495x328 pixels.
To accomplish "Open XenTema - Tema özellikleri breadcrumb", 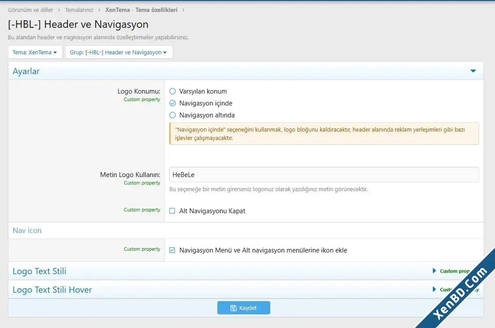I will pos(141,10).
